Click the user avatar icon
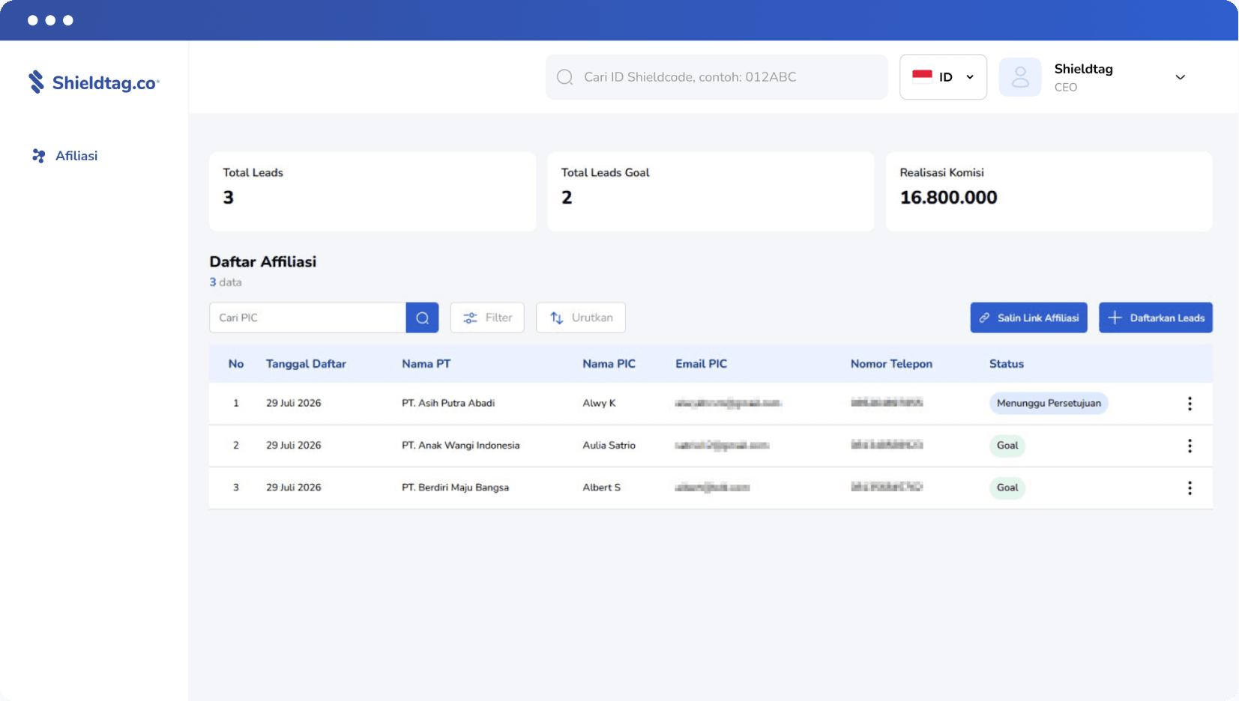 click(1020, 77)
